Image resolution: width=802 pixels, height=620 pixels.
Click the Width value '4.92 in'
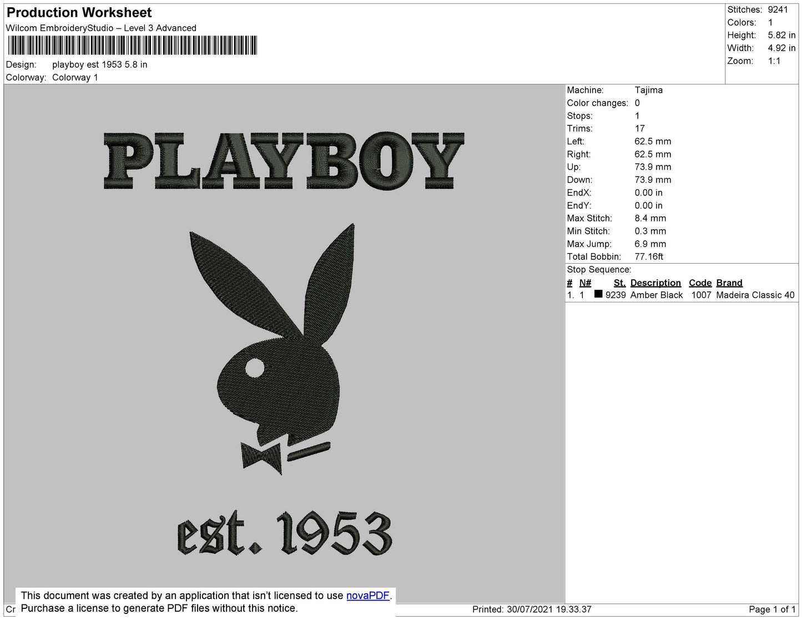782,48
